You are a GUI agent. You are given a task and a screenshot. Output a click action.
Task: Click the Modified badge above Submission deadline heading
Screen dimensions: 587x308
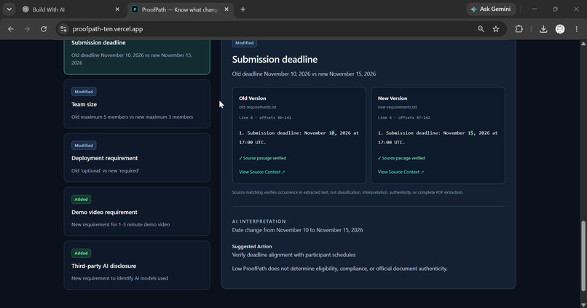pyautogui.click(x=245, y=43)
